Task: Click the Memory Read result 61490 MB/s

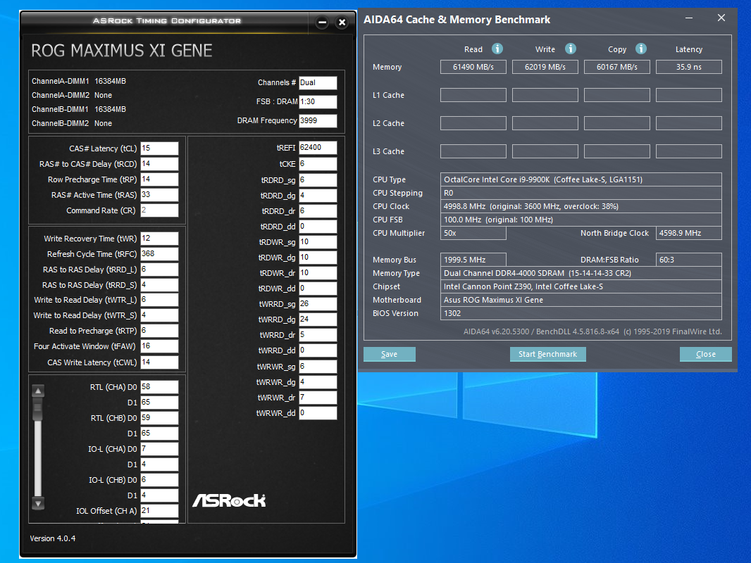Action: [473, 67]
